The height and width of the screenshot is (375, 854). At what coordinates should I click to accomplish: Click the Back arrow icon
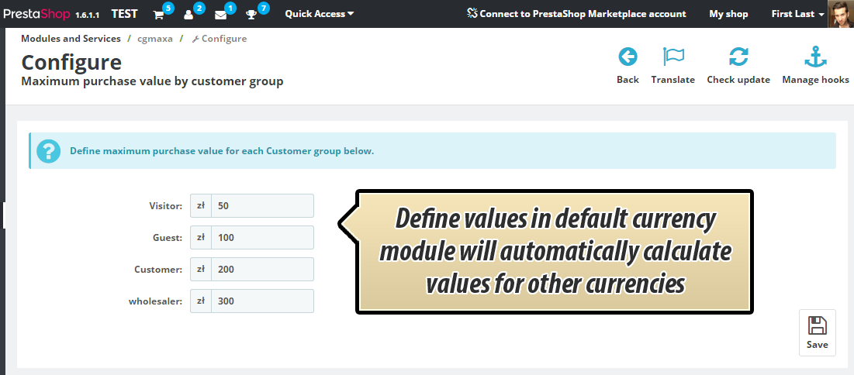tap(628, 57)
